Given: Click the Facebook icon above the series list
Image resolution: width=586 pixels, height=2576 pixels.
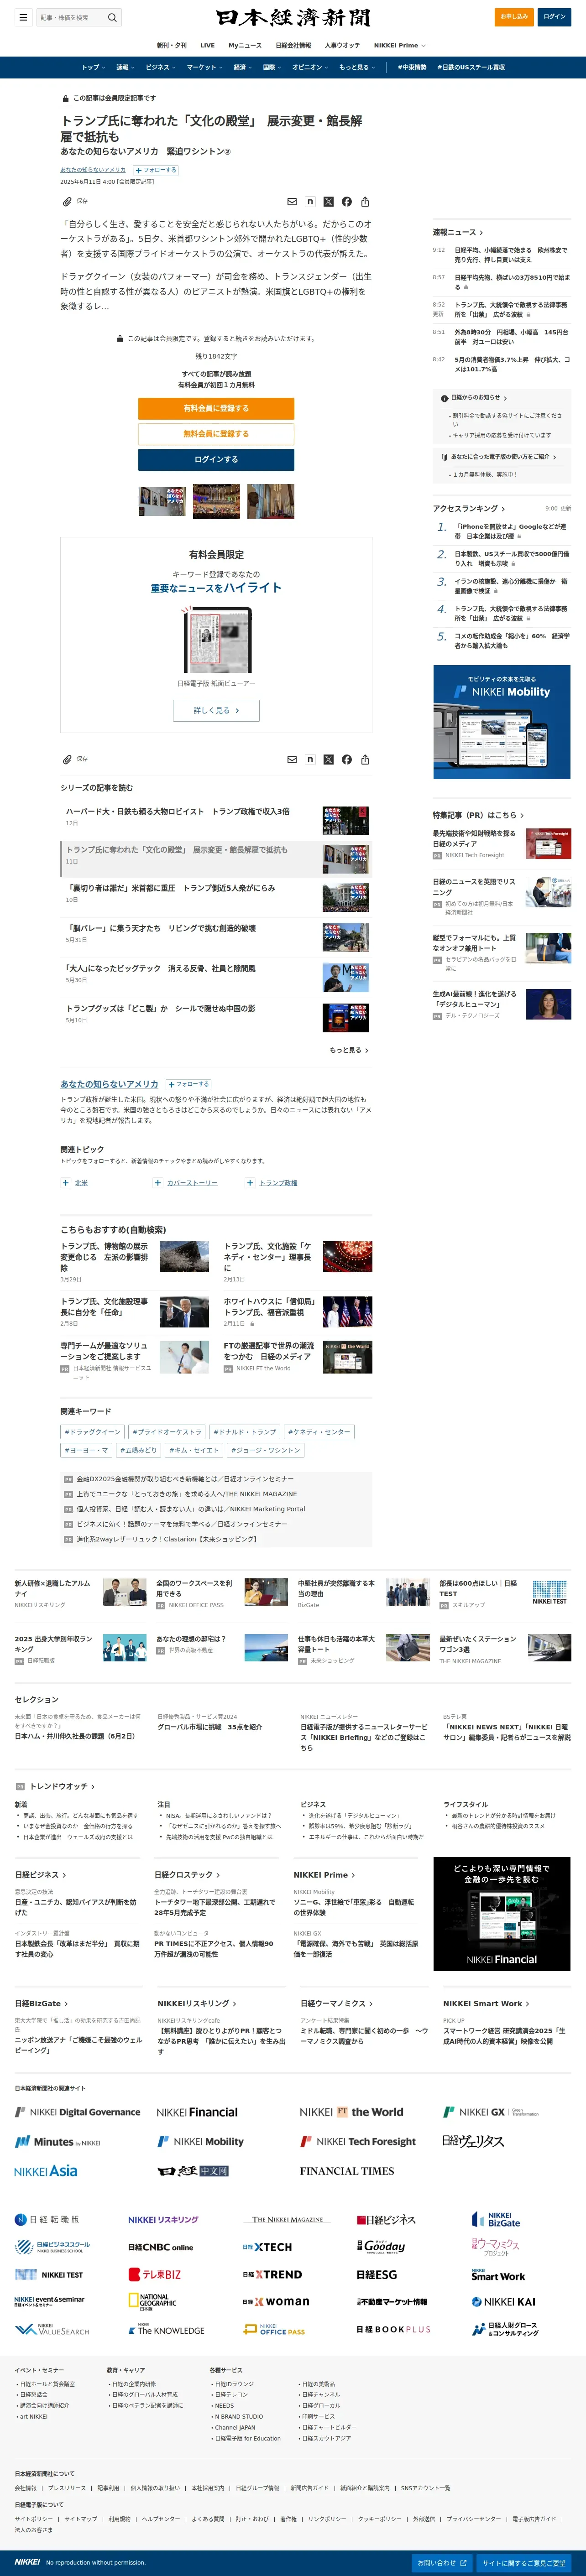Looking at the screenshot, I should (x=347, y=760).
